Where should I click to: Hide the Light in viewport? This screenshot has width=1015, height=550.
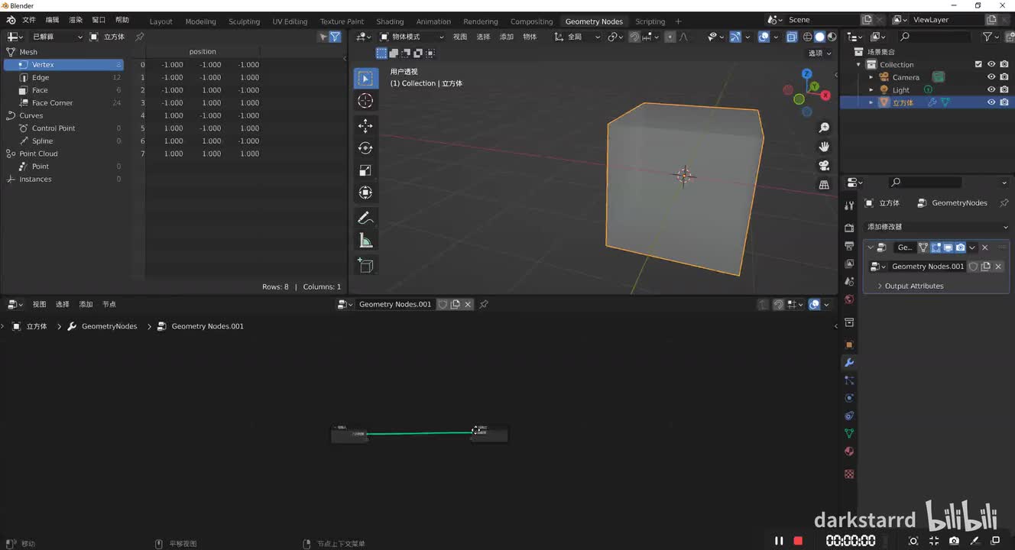point(991,90)
